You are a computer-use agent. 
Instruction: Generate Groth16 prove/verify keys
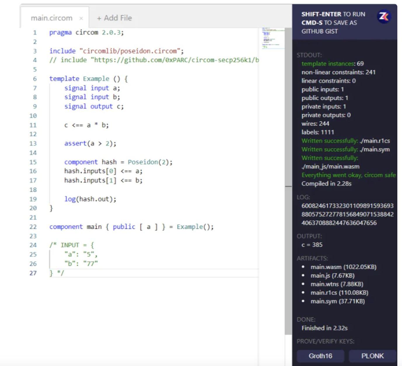click(x=320, y=356)
